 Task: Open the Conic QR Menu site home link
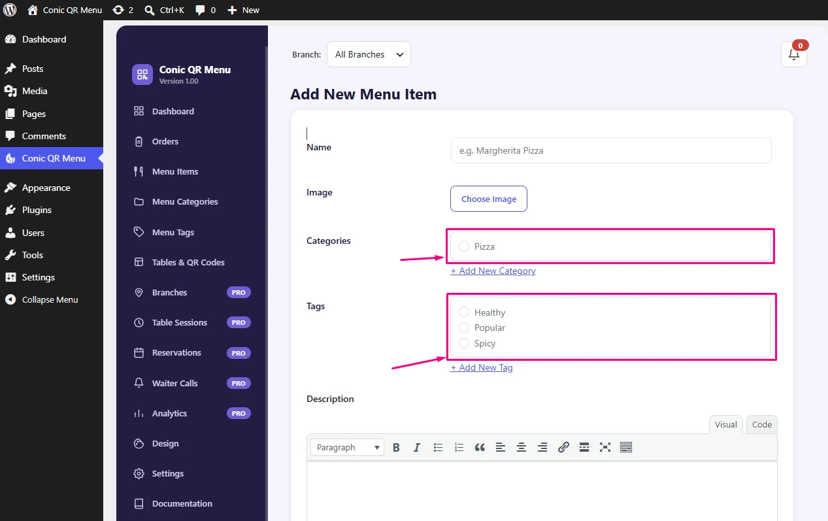[x=65, y=10]
